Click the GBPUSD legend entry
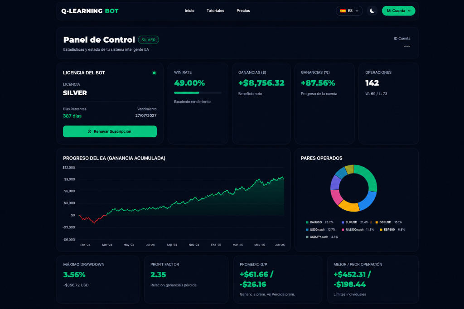Image resolution: width=464 pixels, height=309 pixels. [x=389, y=222]
